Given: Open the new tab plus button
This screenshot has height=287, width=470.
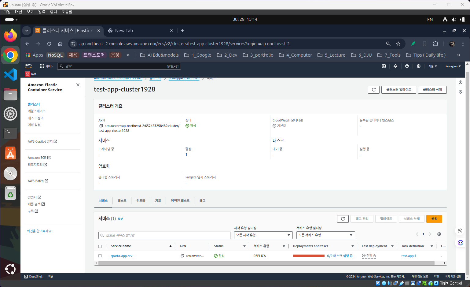Looking at the screenshot, I should (182, 31).
